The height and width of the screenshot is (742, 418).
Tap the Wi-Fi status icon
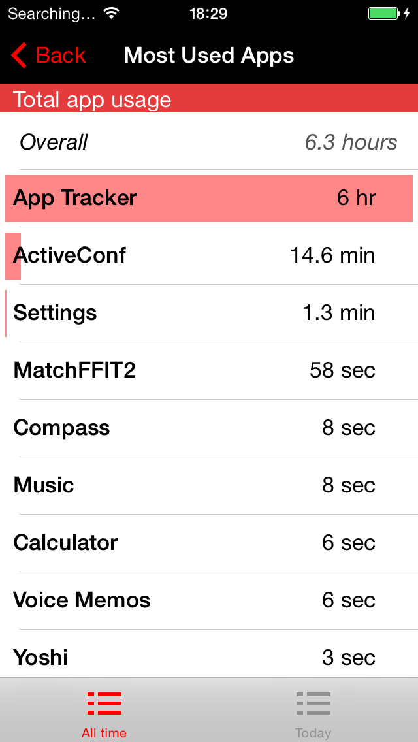(x=112, y=14)
